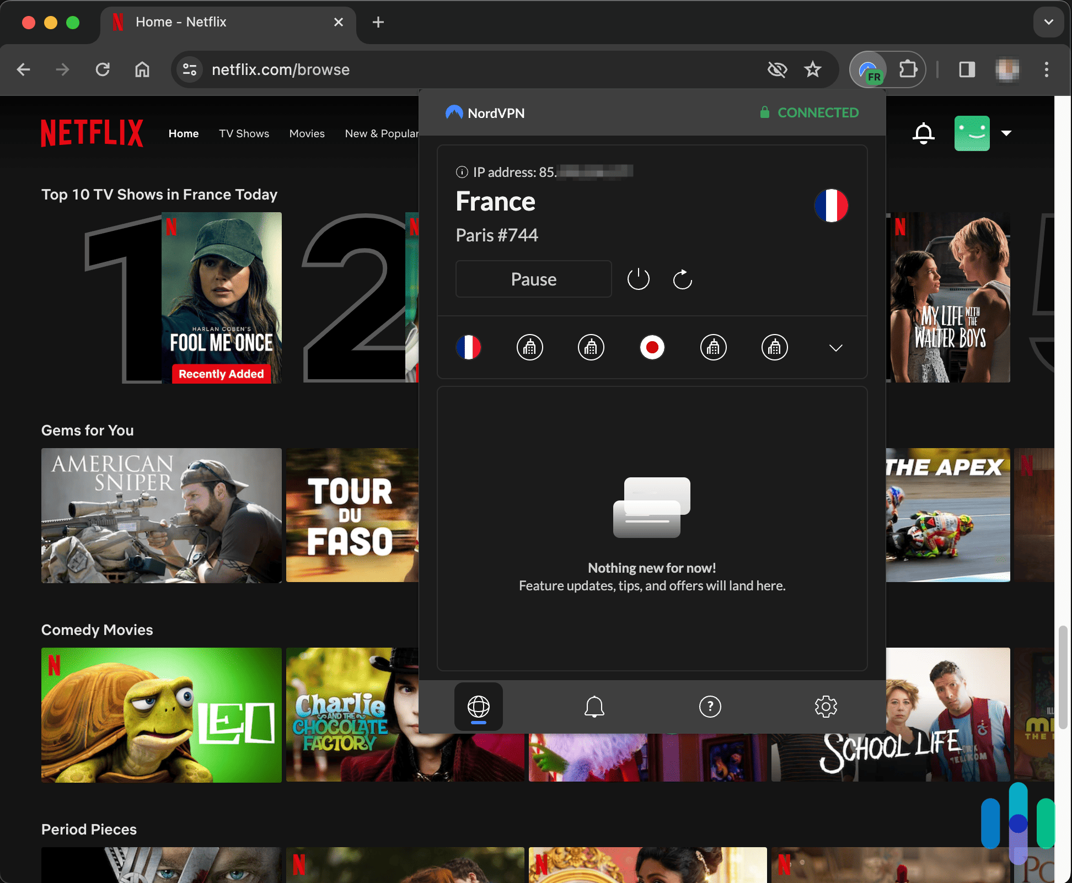Select the Fool Me Once thumbnail
1072x883 pixels.
coord(221,298)
